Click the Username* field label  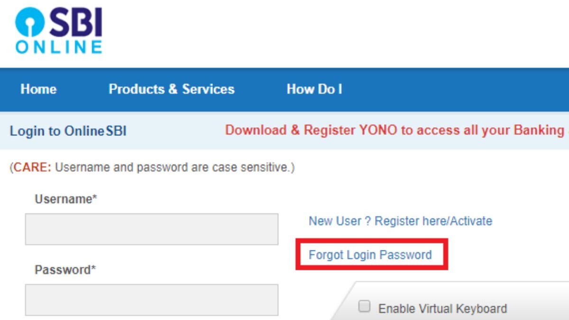[66, 199]
